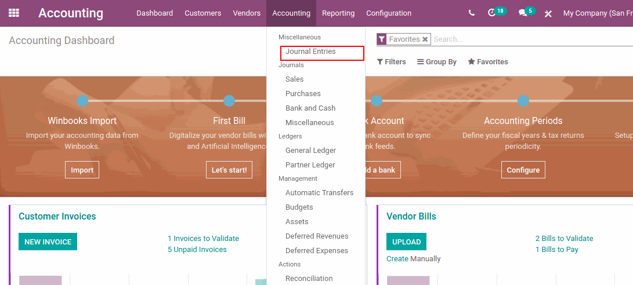Click the Configure button for Accounting Periods
The width and height of the screenshot is (633, 285).
pyautogui.click(x=523, y=170)
